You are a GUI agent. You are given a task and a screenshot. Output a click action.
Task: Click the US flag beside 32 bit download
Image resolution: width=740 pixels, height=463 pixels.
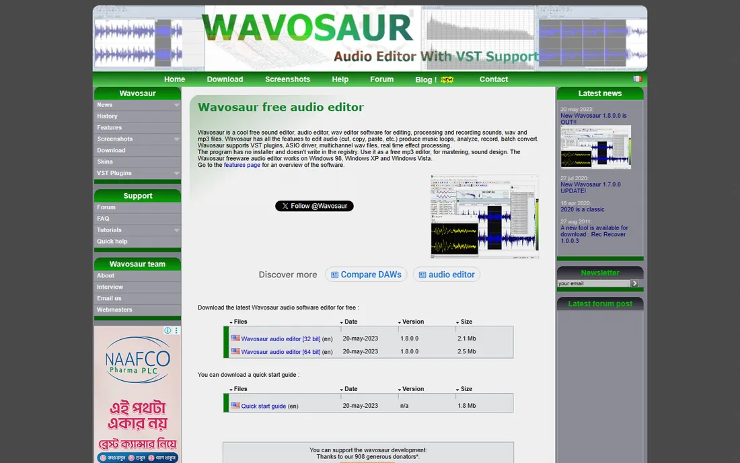pyautogui.click(x=235, y=338)
